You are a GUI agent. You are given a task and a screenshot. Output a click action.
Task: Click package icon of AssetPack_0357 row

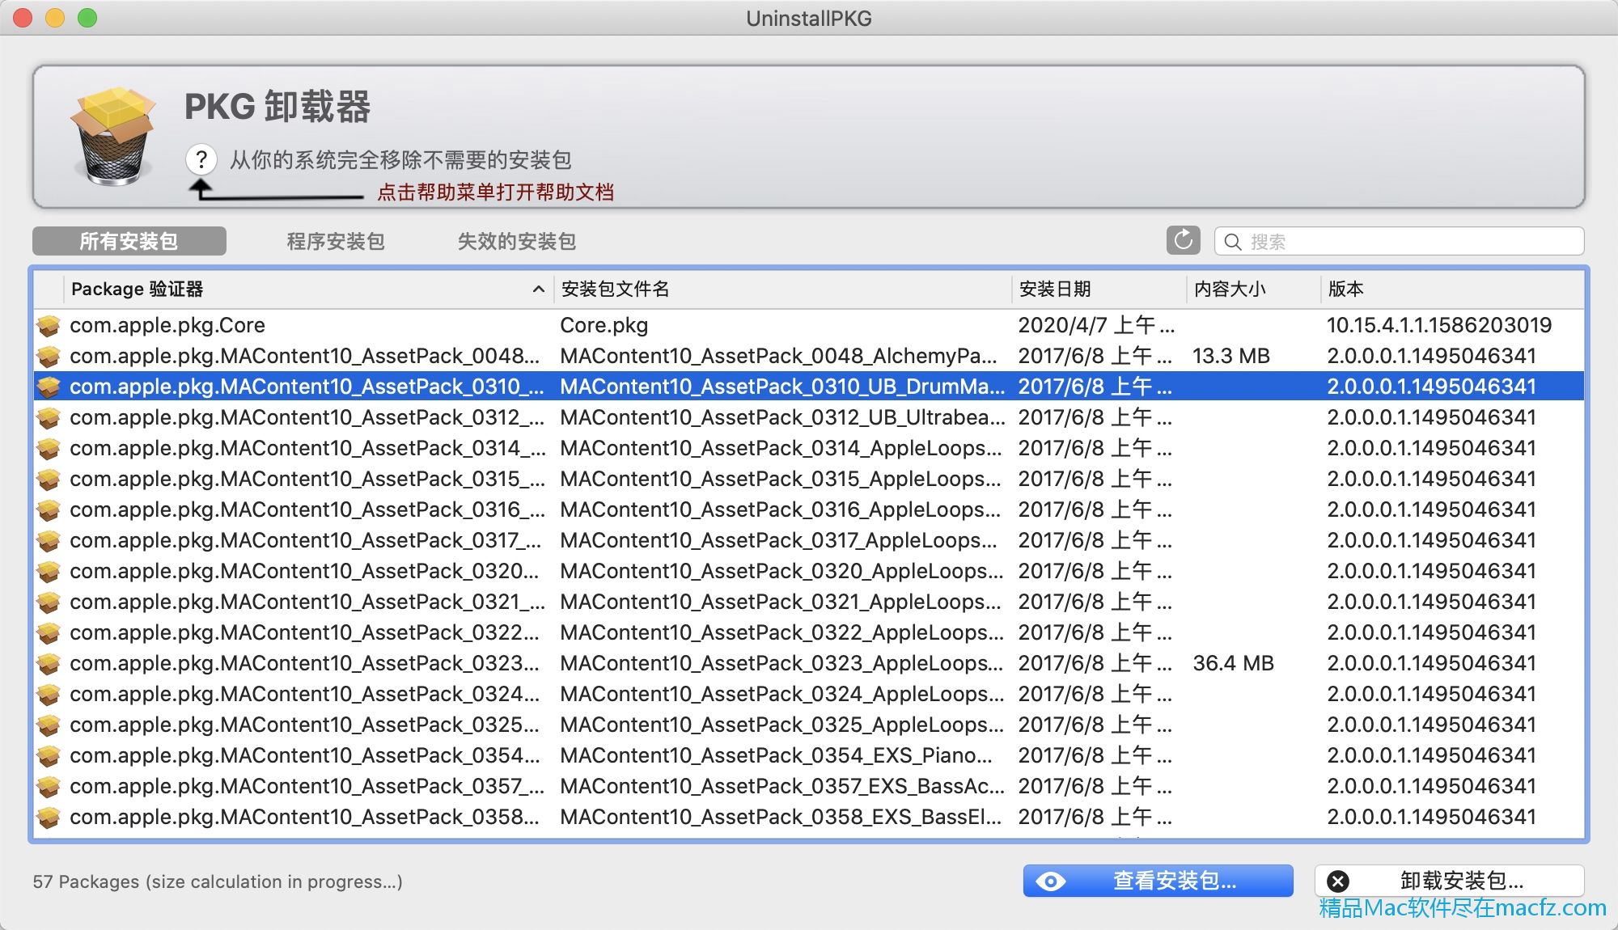pyautogui.click(x=49, y=786)
